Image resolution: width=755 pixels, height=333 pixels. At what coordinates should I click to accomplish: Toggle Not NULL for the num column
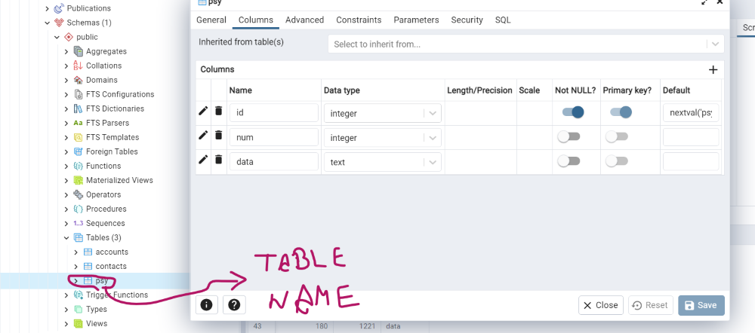click(569, 137)
